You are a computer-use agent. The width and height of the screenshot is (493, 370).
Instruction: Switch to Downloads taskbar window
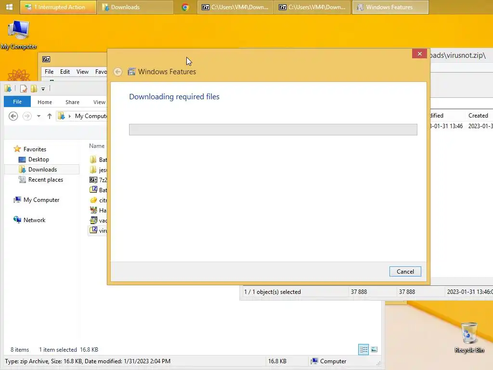[135, 7]
